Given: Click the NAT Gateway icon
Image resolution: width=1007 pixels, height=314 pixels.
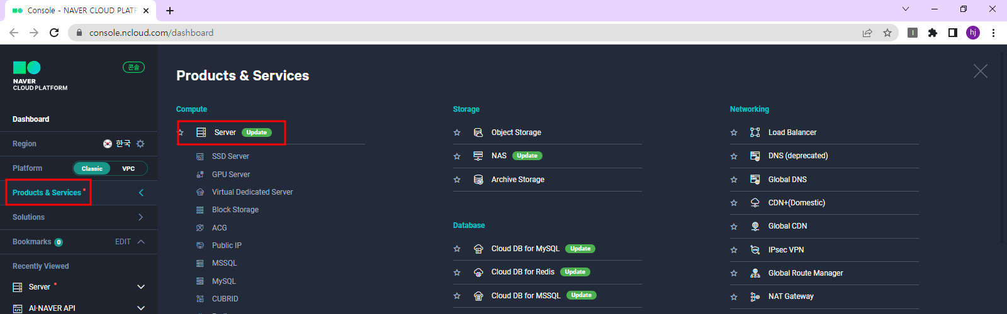Looking at the screenshot, I should pyautogui.click(x=755, y=296).
